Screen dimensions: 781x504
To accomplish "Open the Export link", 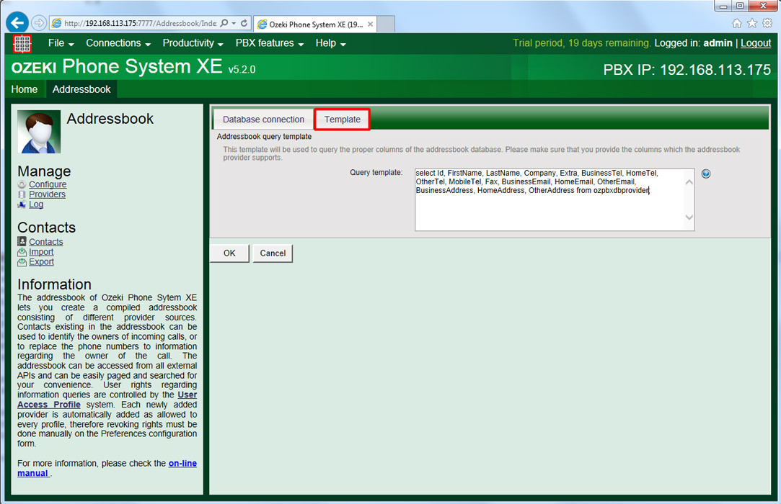I will (x=41, y=261).
